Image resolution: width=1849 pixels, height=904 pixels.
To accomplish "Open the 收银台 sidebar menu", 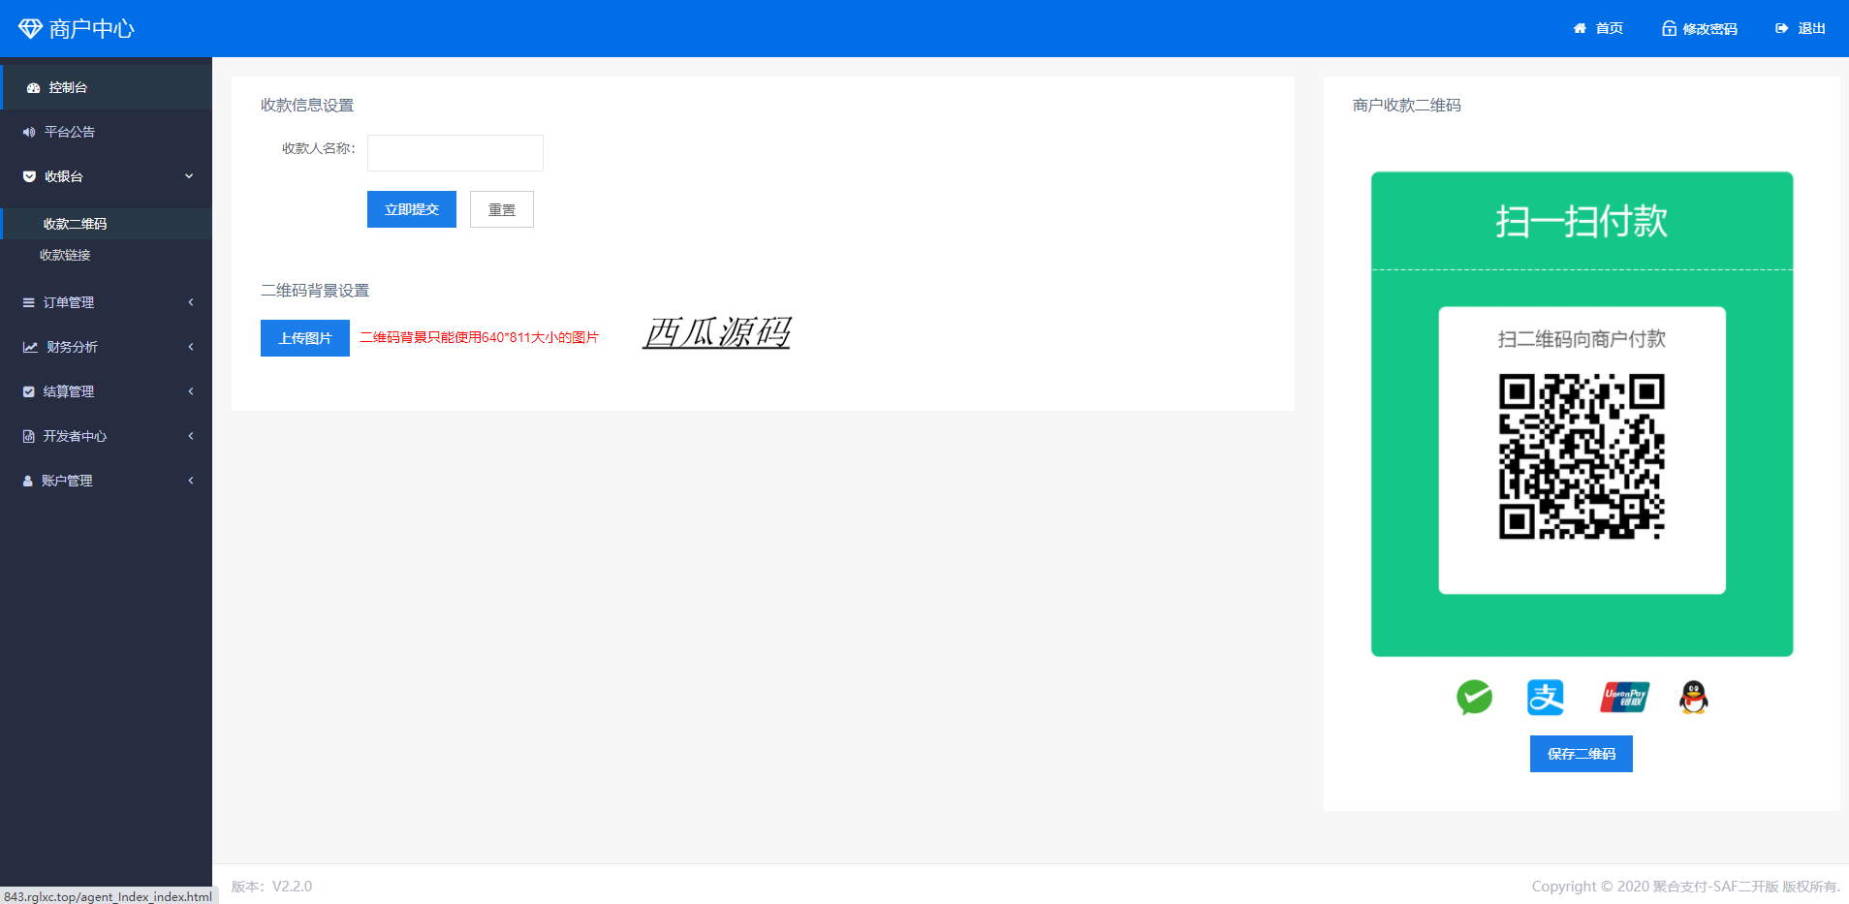I will pos(107,176).
